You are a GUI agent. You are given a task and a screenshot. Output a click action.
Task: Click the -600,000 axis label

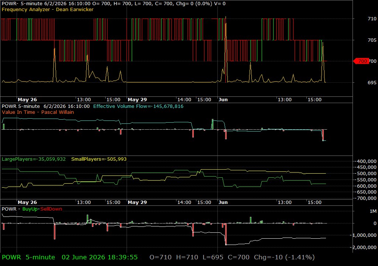(x=365, y=186)
